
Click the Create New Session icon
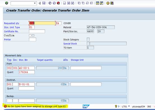(x=97, y=3)
